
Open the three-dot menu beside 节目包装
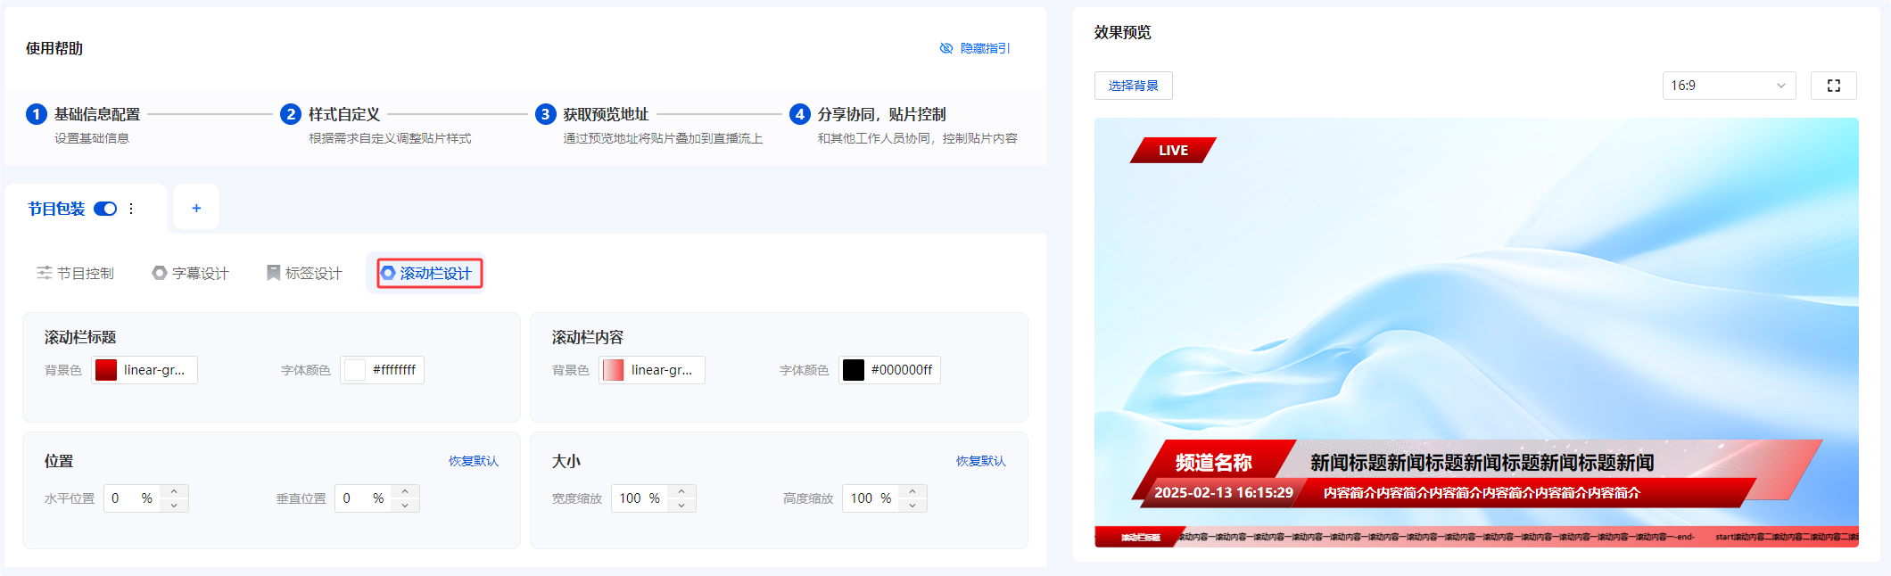pyautogui.click(x=131, y=209)
